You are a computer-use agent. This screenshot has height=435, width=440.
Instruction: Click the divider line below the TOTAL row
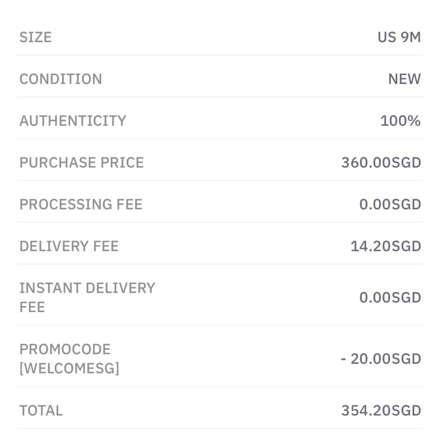click(x=220, y=429)
